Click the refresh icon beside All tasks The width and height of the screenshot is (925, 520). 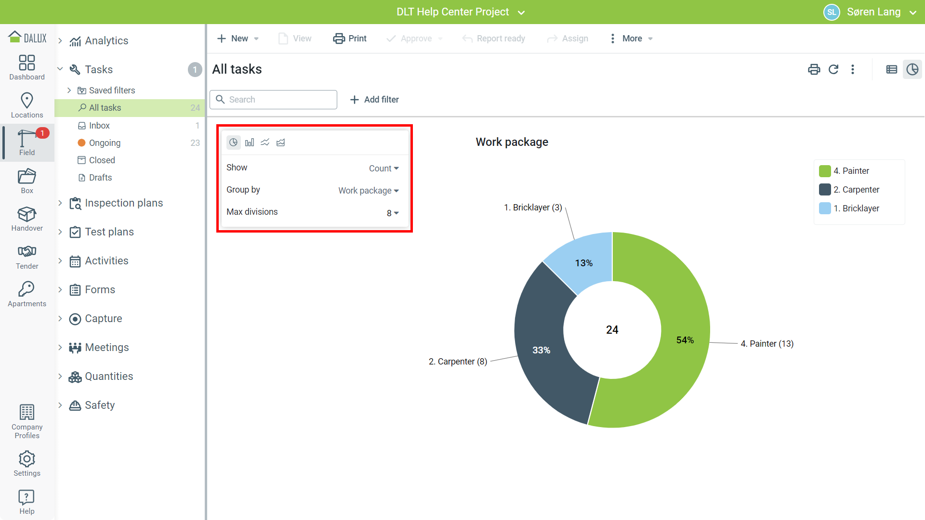pyautogui.click(x=833, y=69)
